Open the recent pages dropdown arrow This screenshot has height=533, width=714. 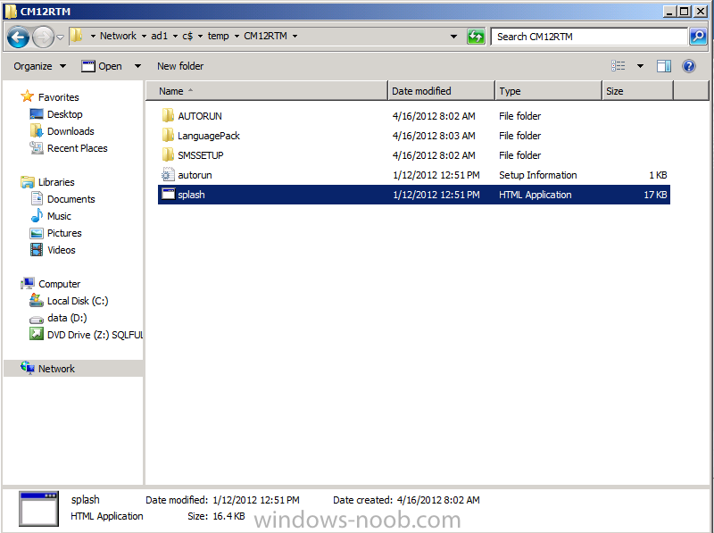click(60, 37)
